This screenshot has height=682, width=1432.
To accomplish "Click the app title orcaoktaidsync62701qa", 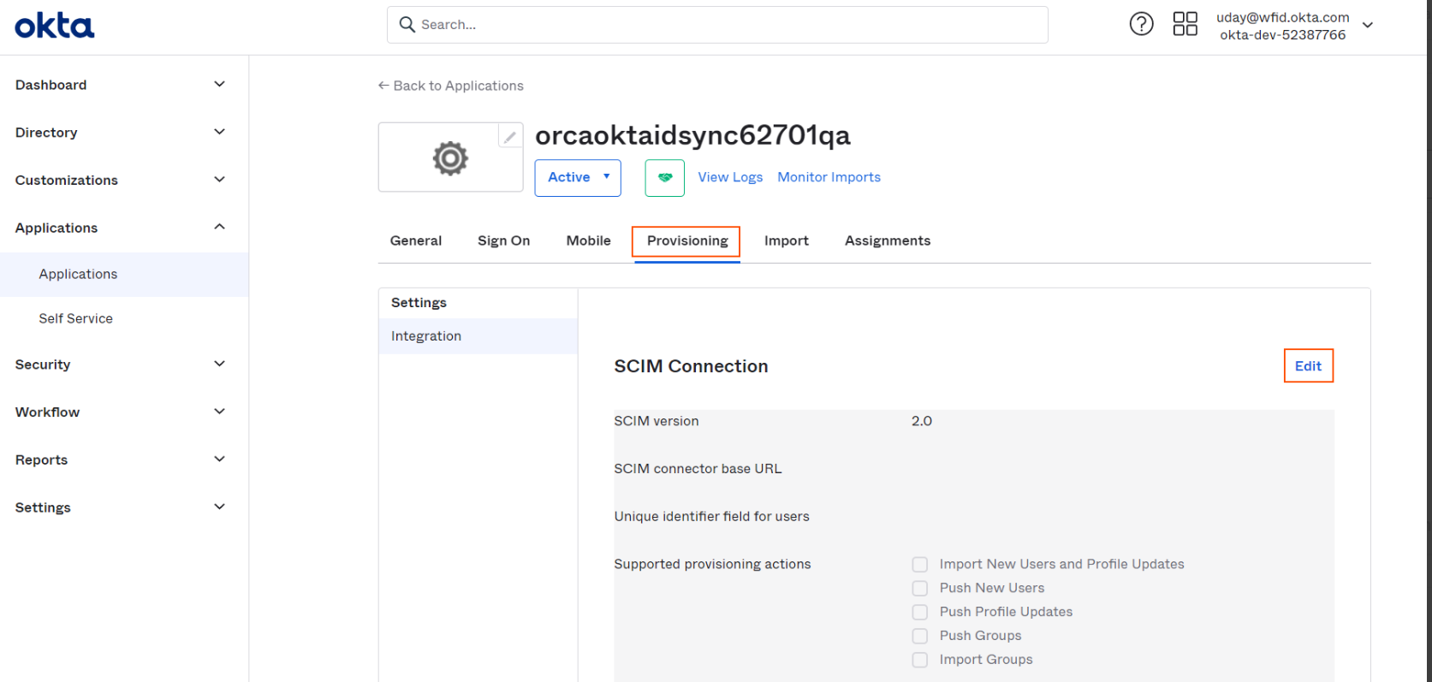I will point(693,135).
